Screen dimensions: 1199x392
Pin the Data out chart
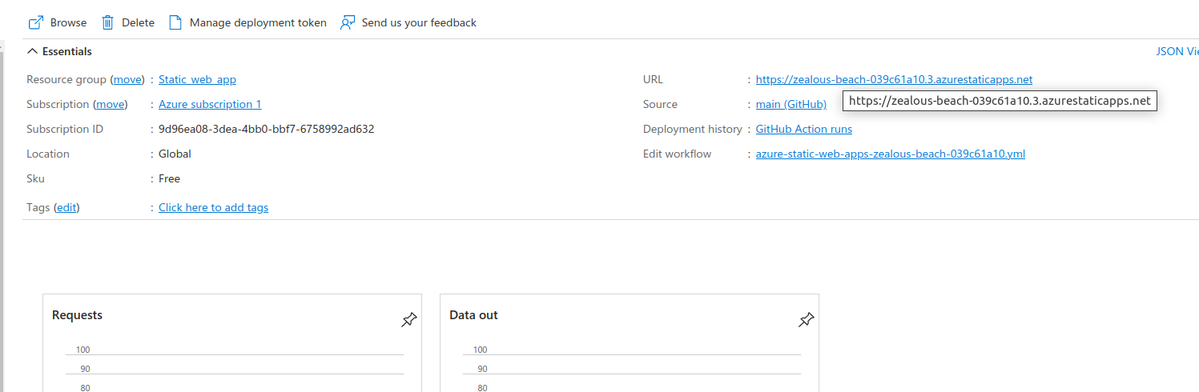tap(807, 320)
